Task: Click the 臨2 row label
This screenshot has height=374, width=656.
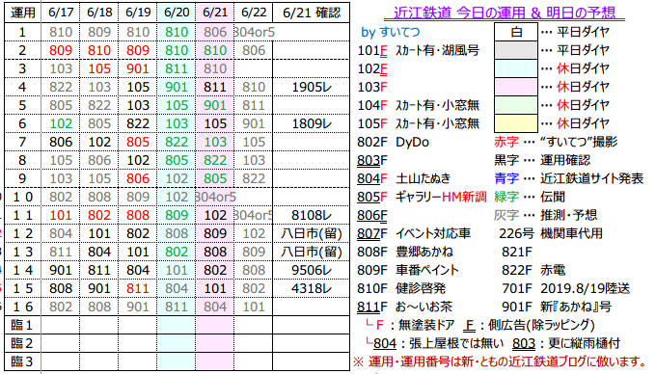Action: (x=22, y=343)
